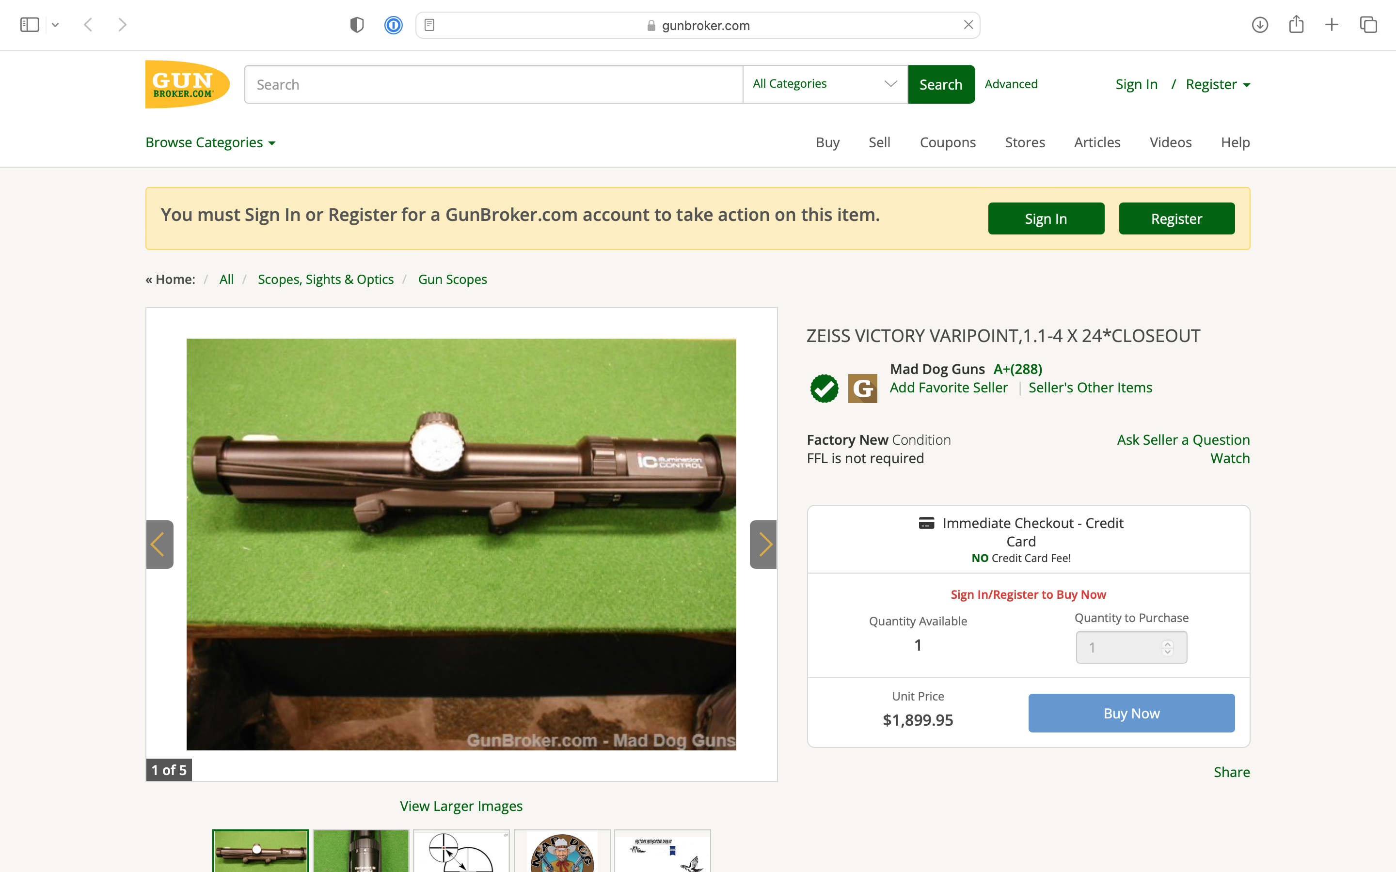Open the A+(288) seller feedback rating
Image resolution: width=1396 pixels, height=872 pixels.
[1017, 369]
